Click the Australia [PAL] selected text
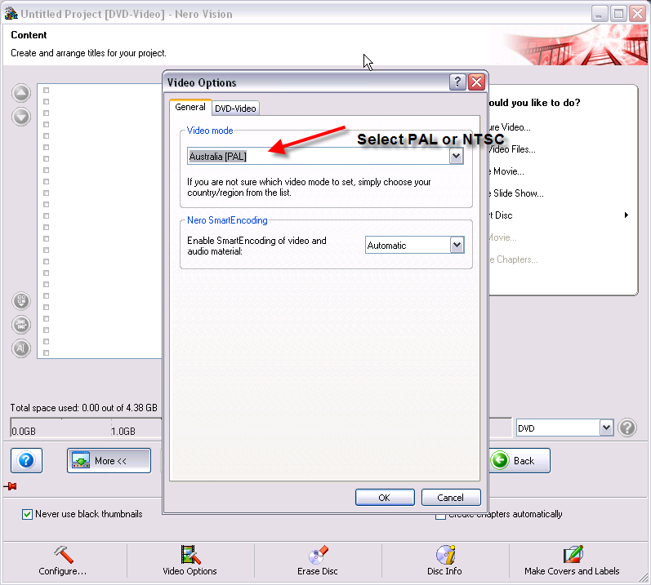This screenshot has height=585, width=651. pos(217,157)
